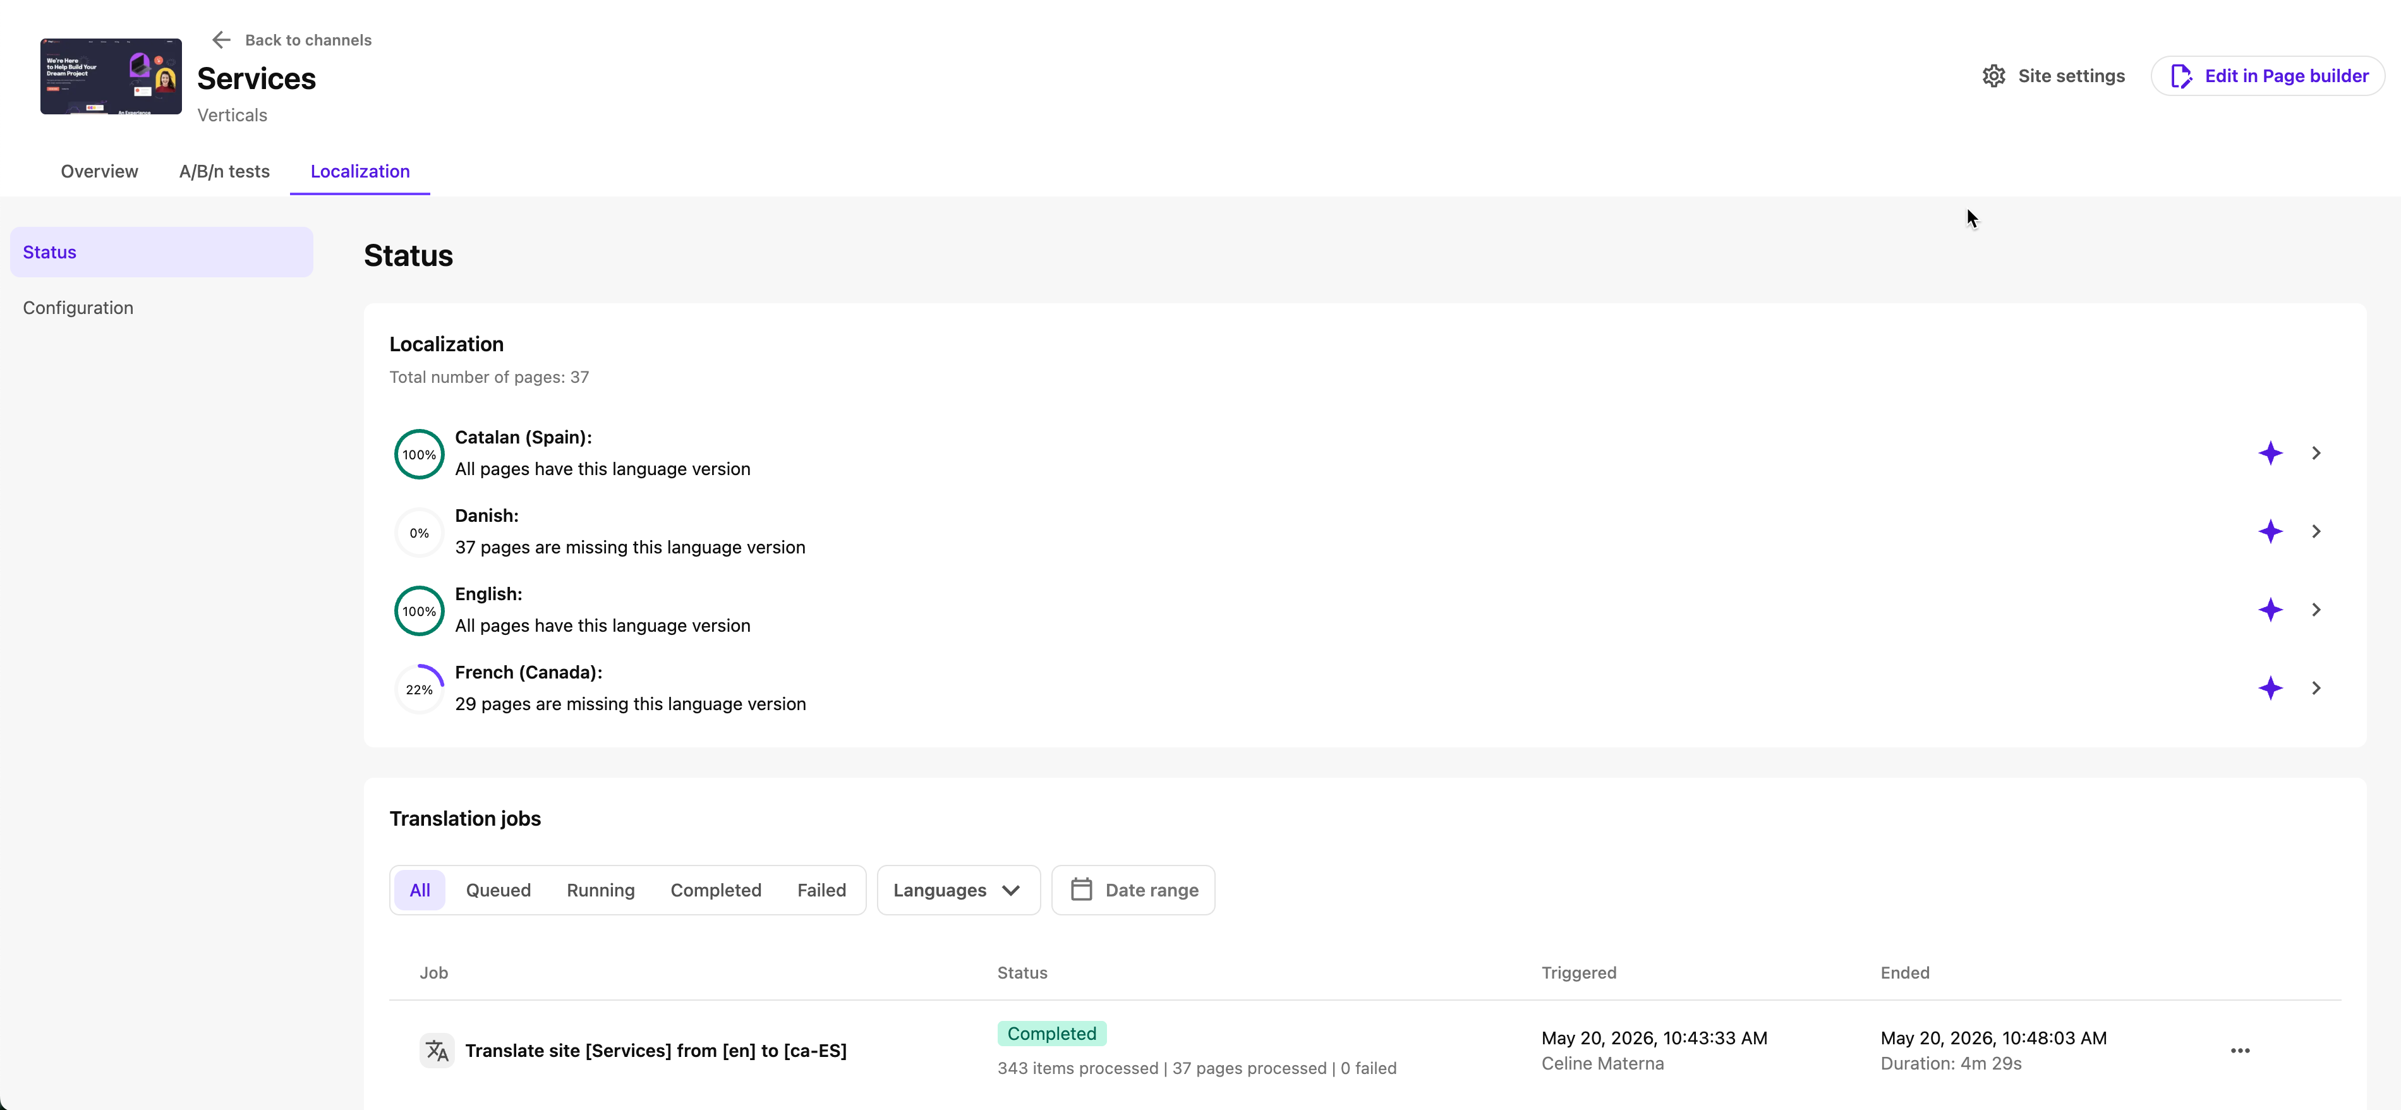
Task: Filter translation jobs by Failed
Action: [x=821, y=890]
